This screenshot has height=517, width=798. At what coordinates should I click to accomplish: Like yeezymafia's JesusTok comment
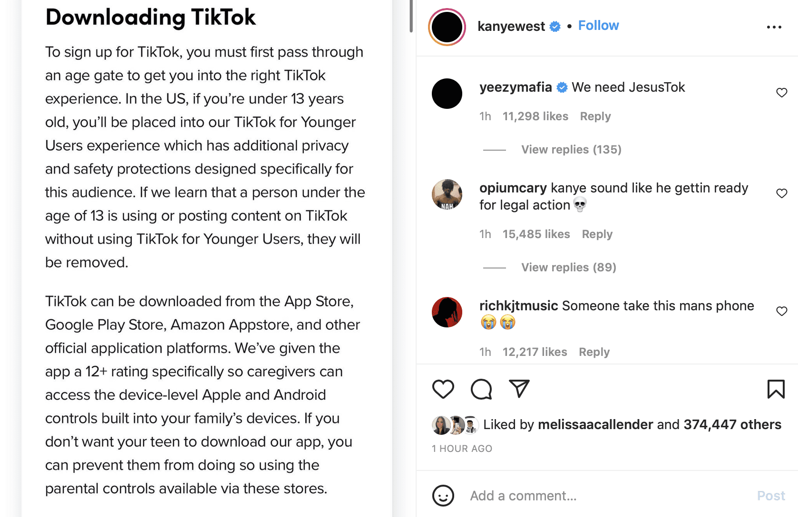point(781,93)
